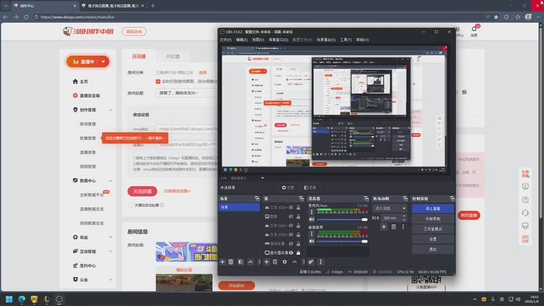This screenshot has width=544, height=306.
Task: Undock the 混音器 panel via float icon
Action: [x=366, y=199]
